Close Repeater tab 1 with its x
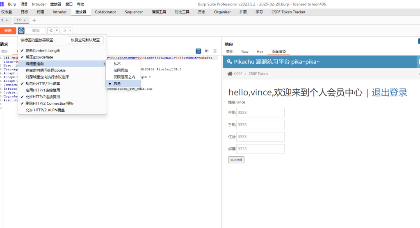 tap(7, 20)
